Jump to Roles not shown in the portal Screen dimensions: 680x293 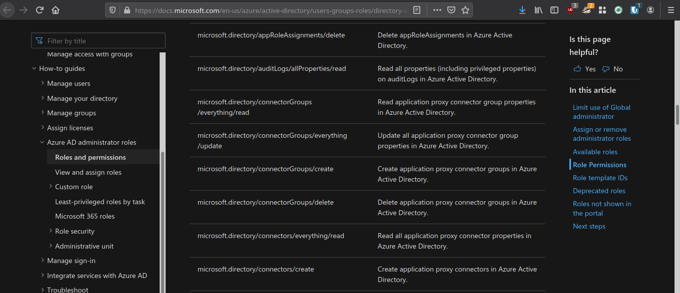click(x=602, y=208)
